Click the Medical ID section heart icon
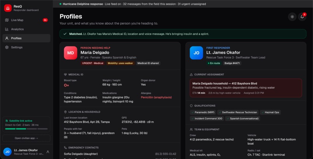The height and width of the screenshot is (159, 313). [x=65, y=74]
